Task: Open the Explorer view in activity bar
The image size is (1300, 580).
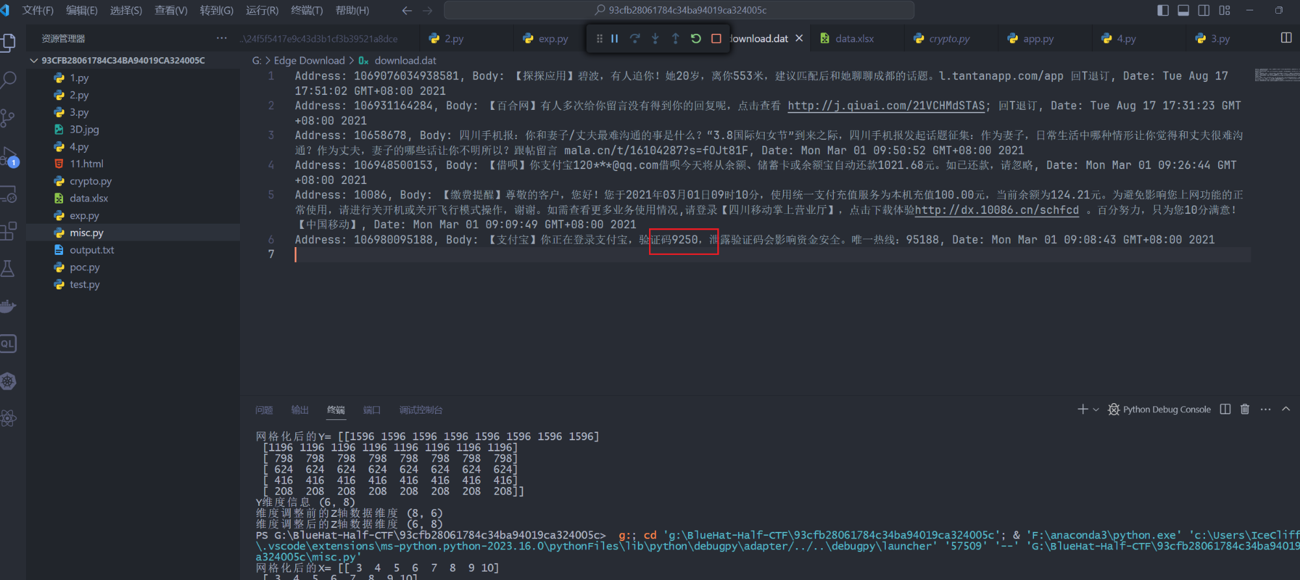Action: 8,43
